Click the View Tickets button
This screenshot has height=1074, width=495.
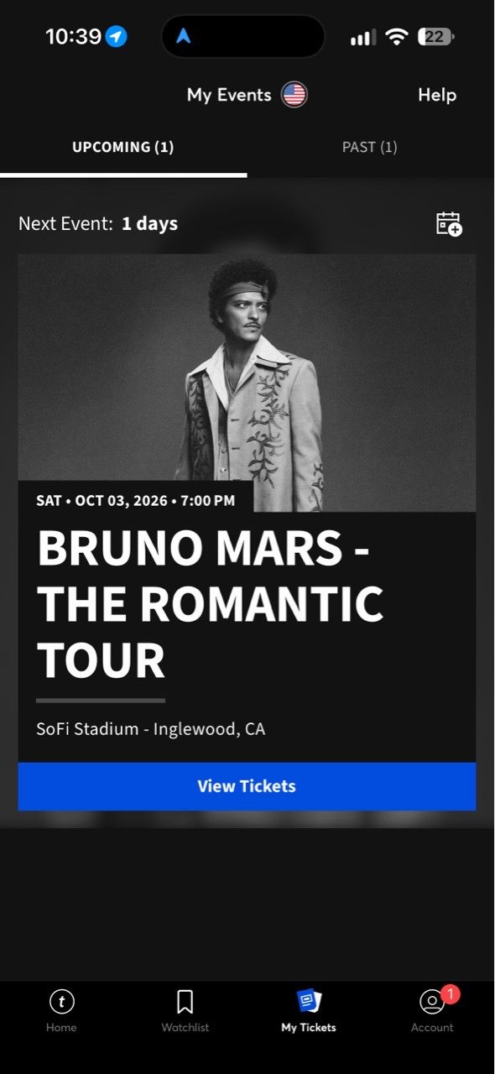247,786
